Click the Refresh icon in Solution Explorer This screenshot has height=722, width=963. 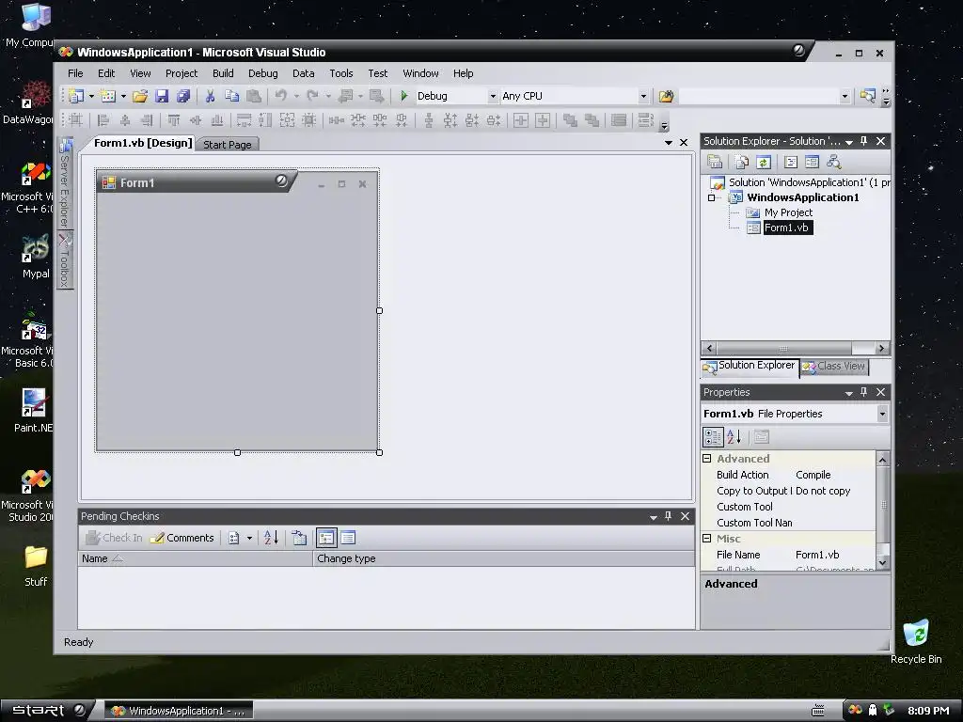point(764,162)
